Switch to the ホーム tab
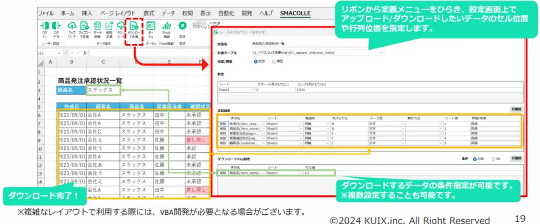The width and height of the screenshot is (540, 224). (67, 13)
